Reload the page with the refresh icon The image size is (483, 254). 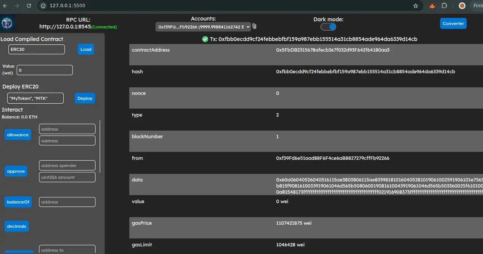30,6
